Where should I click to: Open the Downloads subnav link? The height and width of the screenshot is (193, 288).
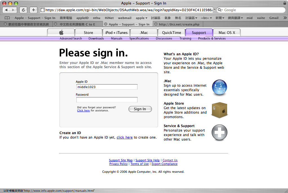(96, 38)
